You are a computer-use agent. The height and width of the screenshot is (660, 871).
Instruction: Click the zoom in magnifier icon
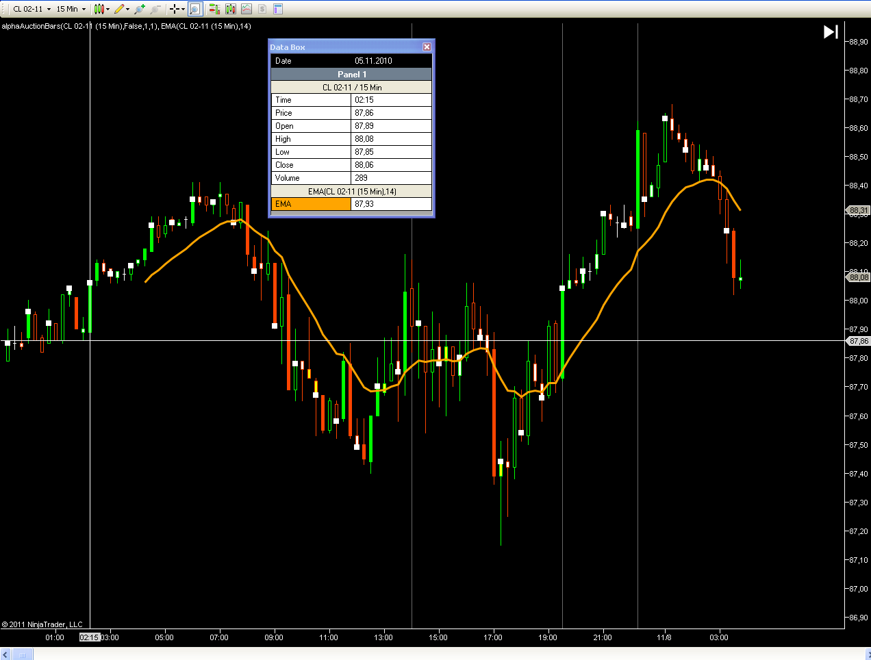point(140,9)
